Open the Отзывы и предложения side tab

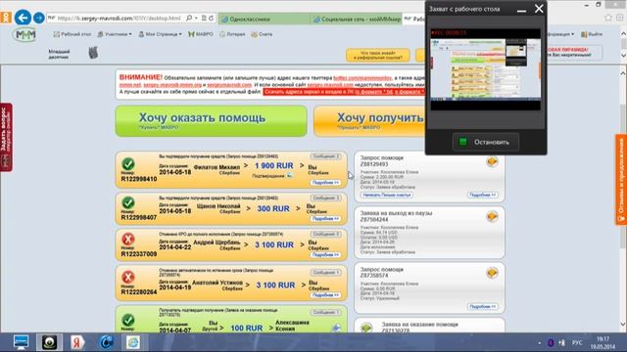click(621, 180)
